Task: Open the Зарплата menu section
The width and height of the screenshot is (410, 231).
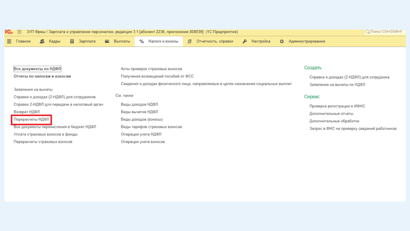Action: pos(87,41)
